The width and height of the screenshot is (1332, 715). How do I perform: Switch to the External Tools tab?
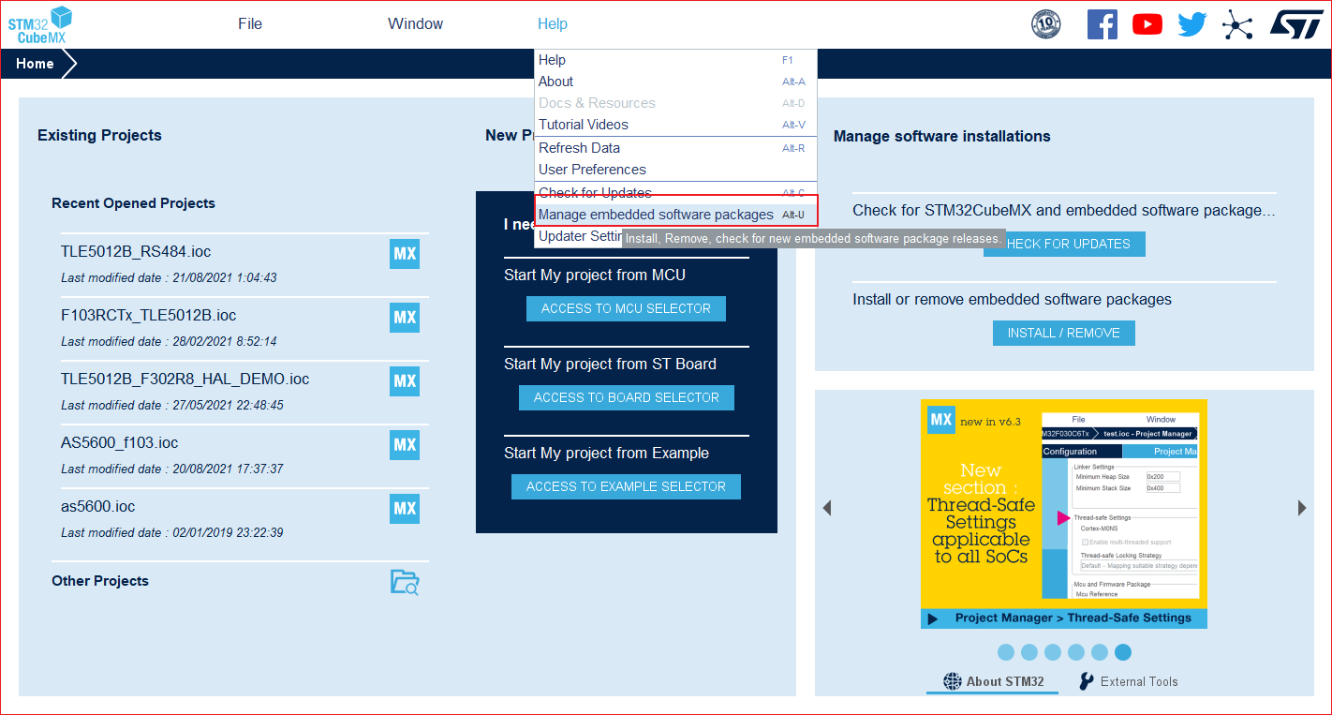[1129, 681]
